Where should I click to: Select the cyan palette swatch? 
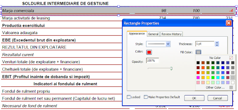(218, 78)
